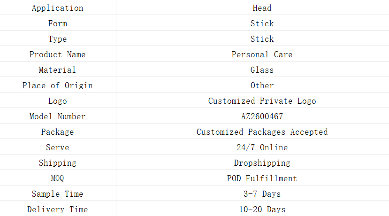Select the Customized Private Logo text
This screenshot has height=216, width=389.
point(262,101)
